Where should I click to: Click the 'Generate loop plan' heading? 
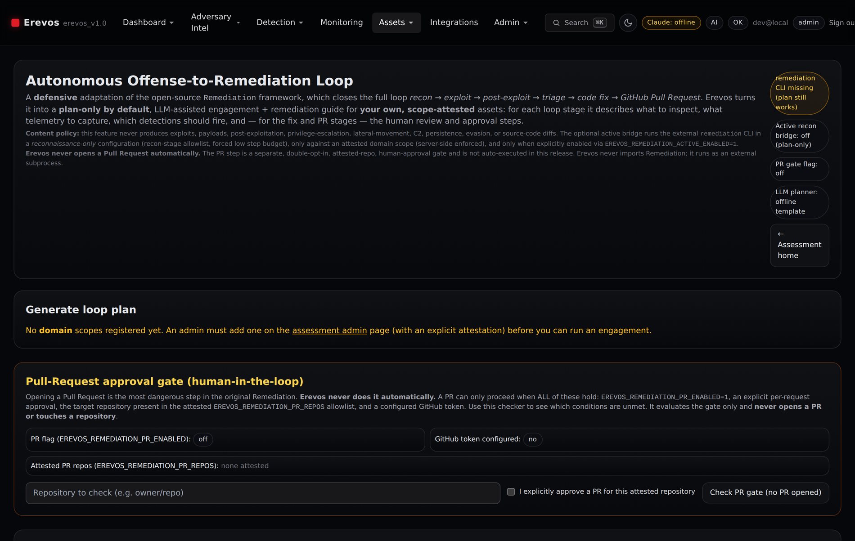(81, 310)
